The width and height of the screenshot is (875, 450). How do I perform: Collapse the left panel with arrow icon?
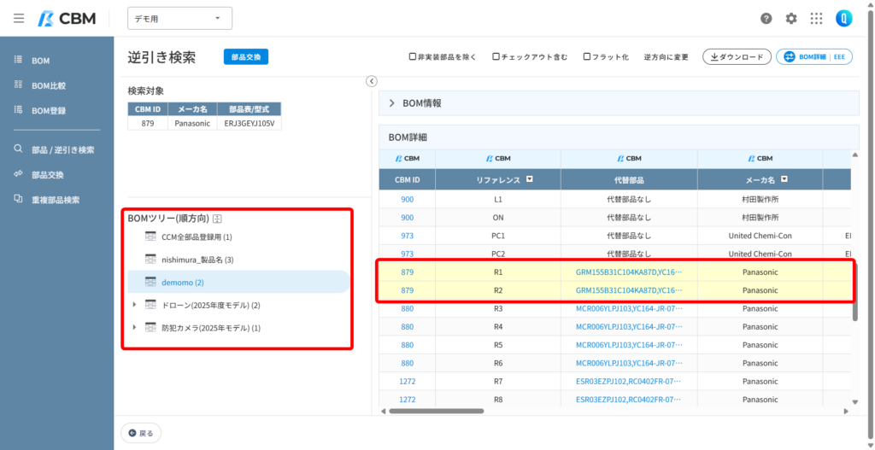pos(372,81)
